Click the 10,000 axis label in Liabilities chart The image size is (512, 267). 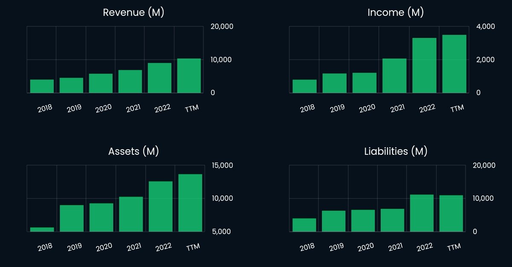point(484,199)
